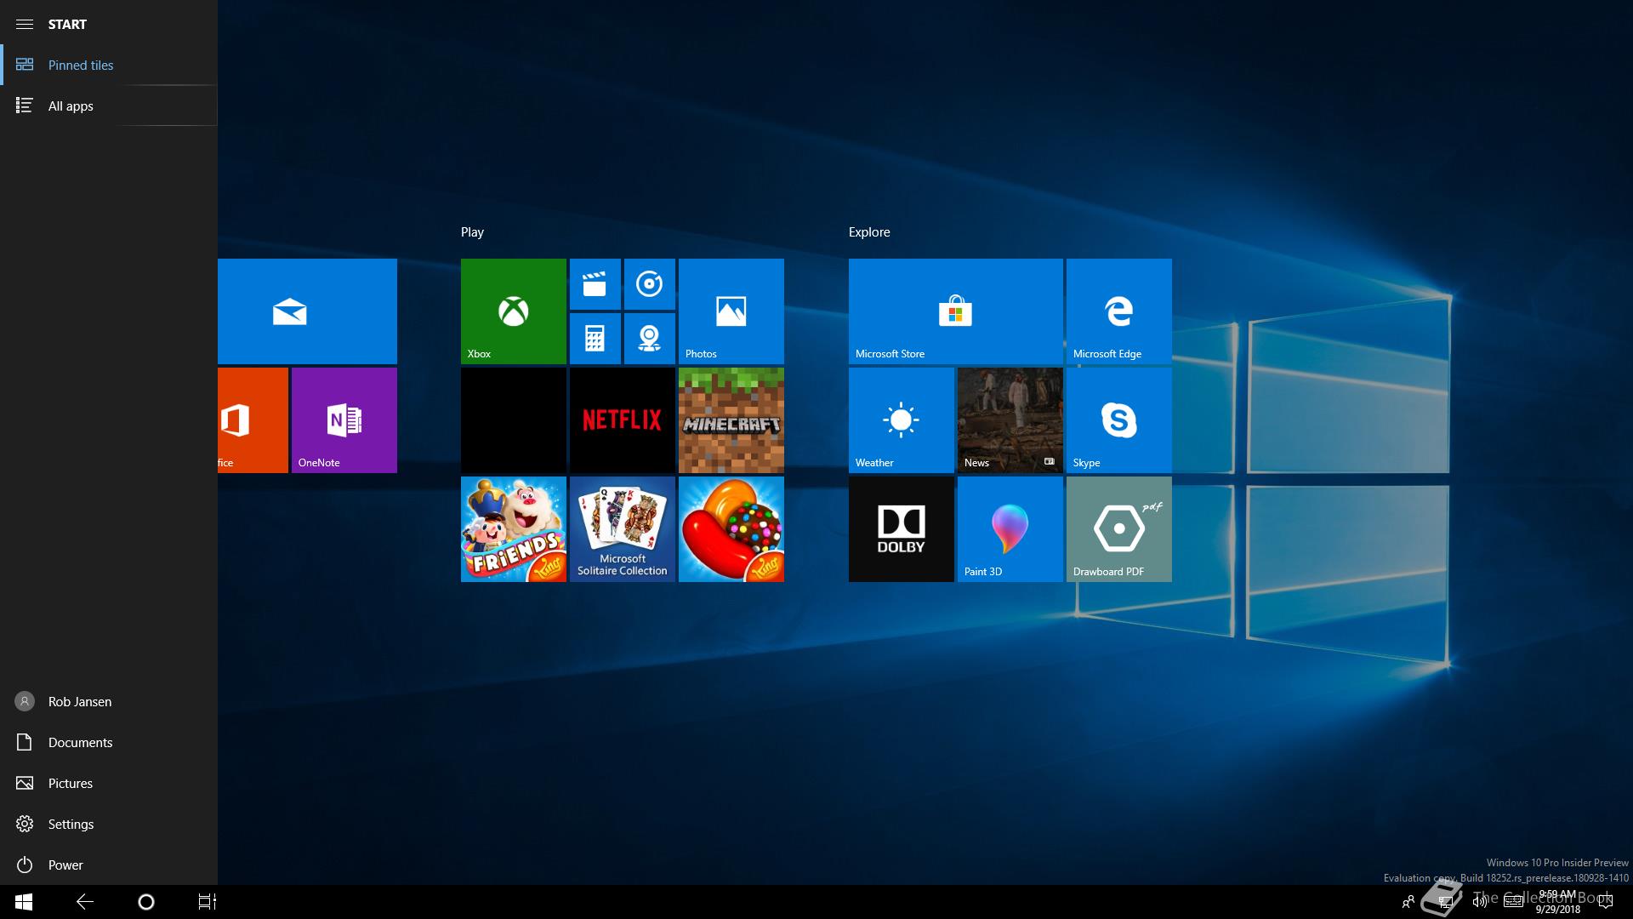
Task: Click the Windows Start button in taskbar
Action: click(24, 902)
